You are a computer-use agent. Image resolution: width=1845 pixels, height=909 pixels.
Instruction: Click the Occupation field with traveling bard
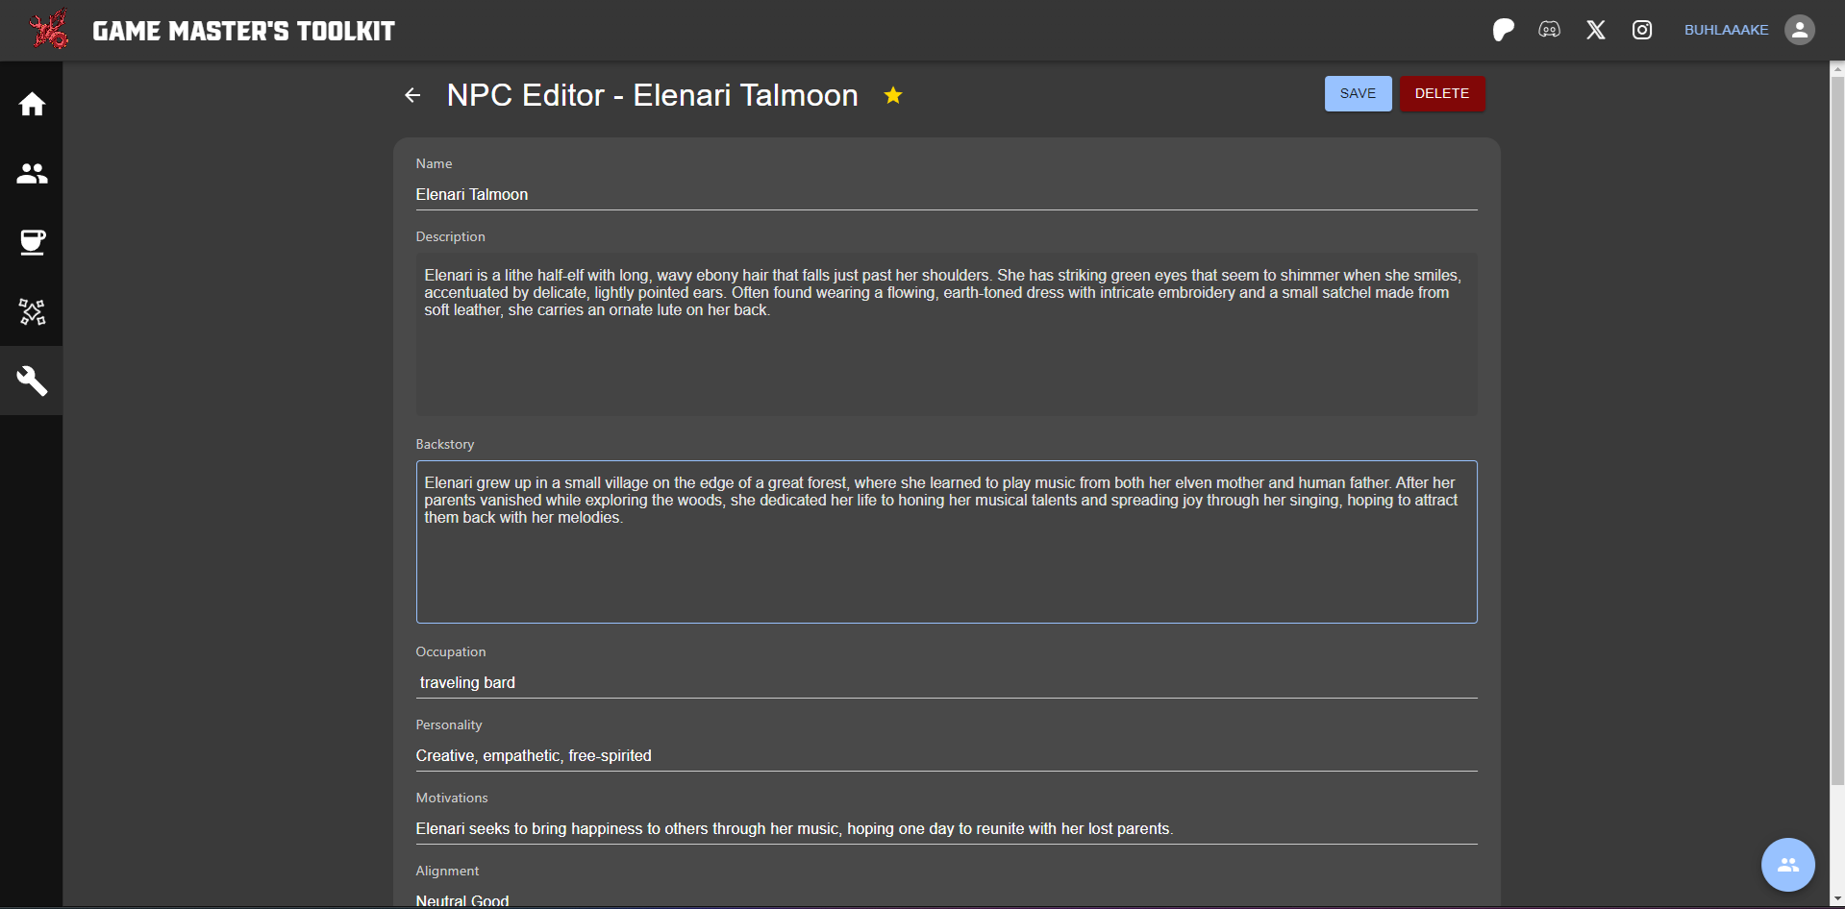tap(945, 682)
